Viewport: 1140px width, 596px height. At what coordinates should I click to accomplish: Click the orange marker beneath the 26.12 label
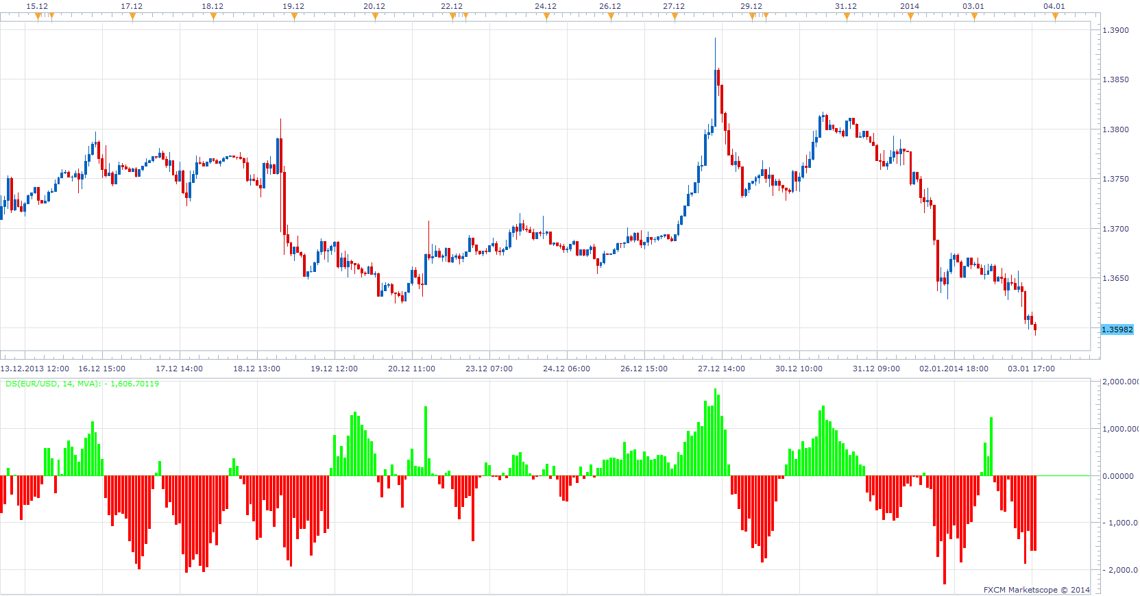pyautogui.click(x=611, y=16)
